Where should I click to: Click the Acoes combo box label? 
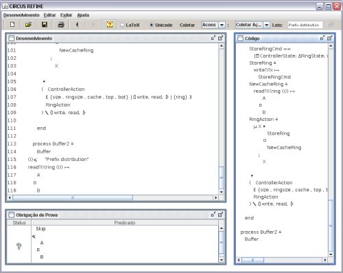(210, 25)
